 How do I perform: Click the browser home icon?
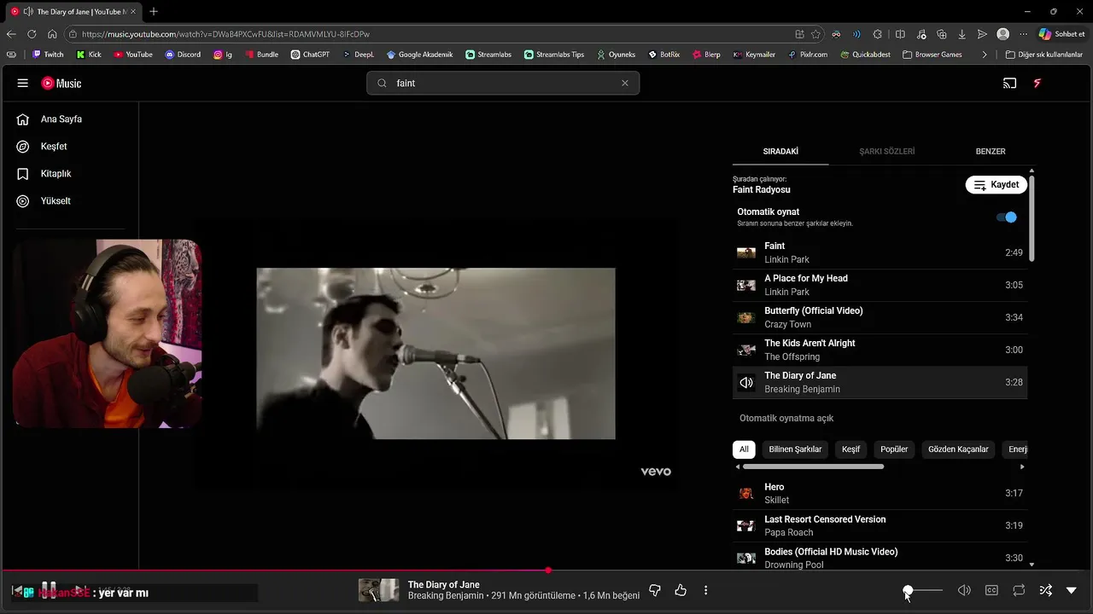(x=52, y=34)
